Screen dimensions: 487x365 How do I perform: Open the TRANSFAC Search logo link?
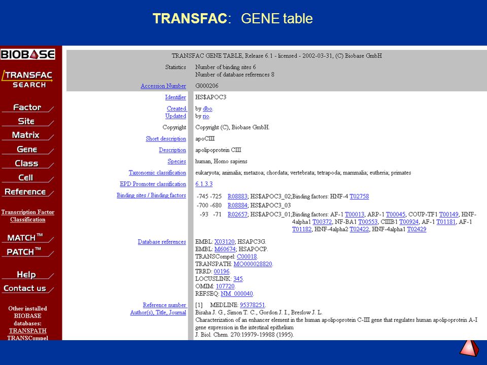[27, 79]
